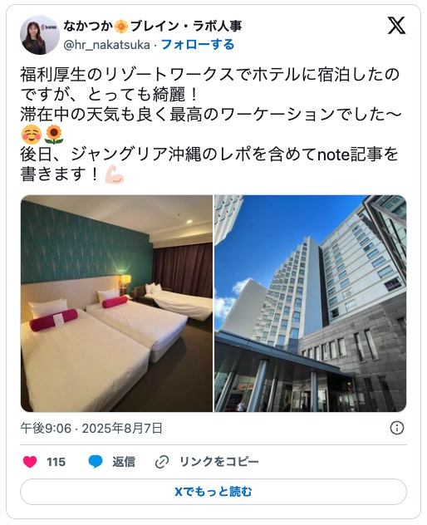Open the info circle icon

coord(397,428)
